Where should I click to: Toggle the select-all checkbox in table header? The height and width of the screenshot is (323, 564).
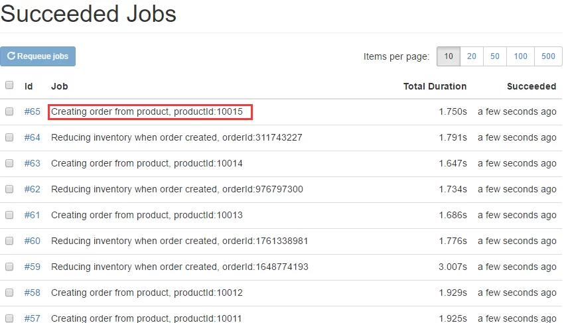click(x=9, y=85)
